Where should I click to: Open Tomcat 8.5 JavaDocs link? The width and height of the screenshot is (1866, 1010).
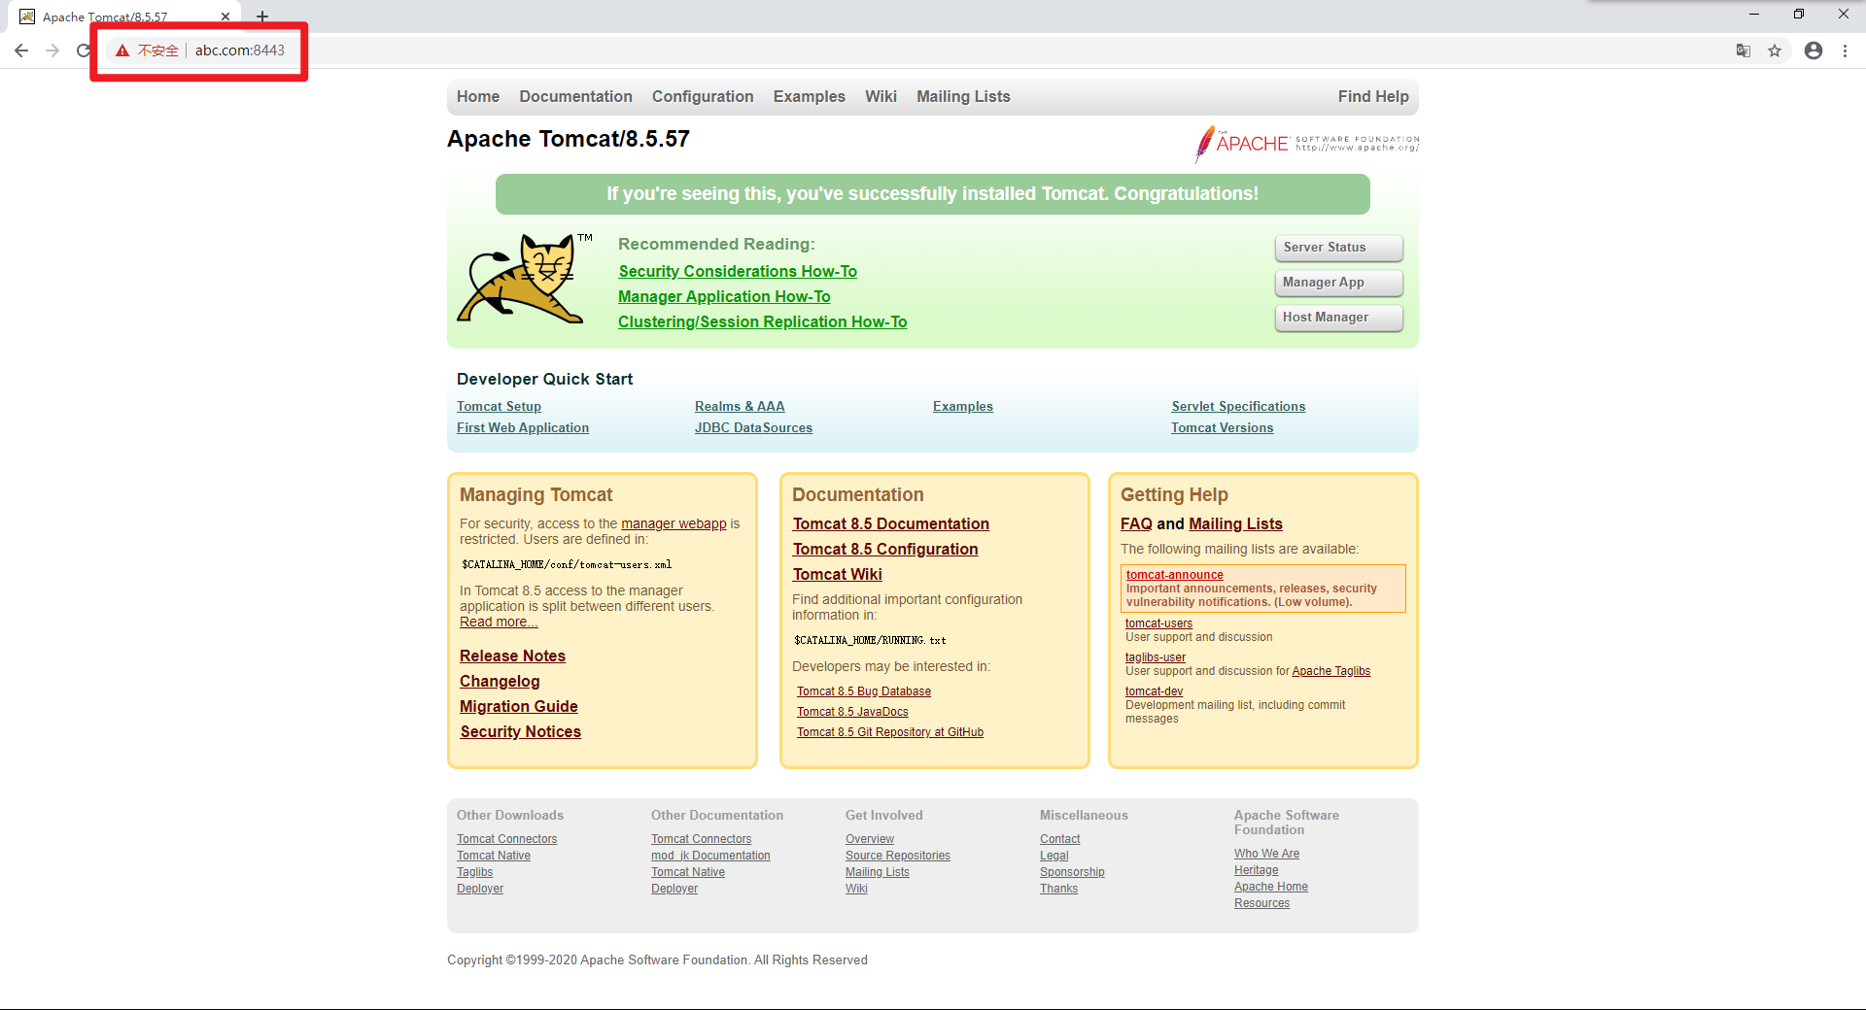point(852,712)
